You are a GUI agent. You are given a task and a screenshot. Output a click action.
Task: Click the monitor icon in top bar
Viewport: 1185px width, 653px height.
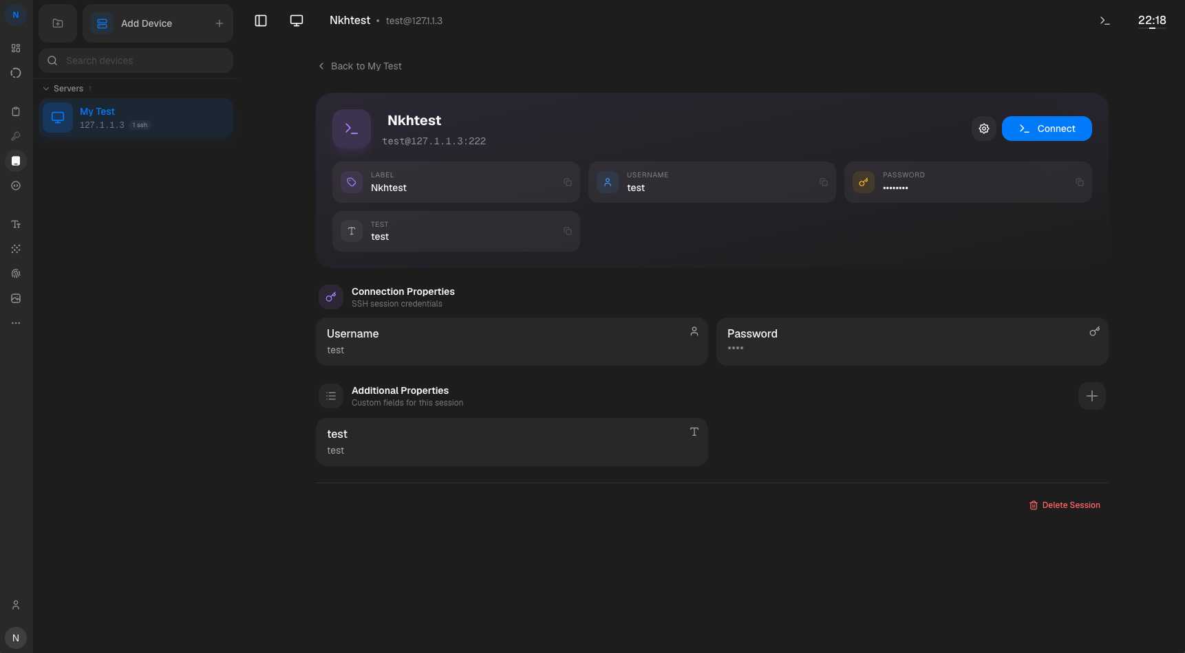(x=297, y=21)
